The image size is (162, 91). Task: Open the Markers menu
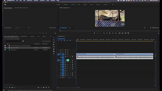pyautogui.click(x=36, y=1)
